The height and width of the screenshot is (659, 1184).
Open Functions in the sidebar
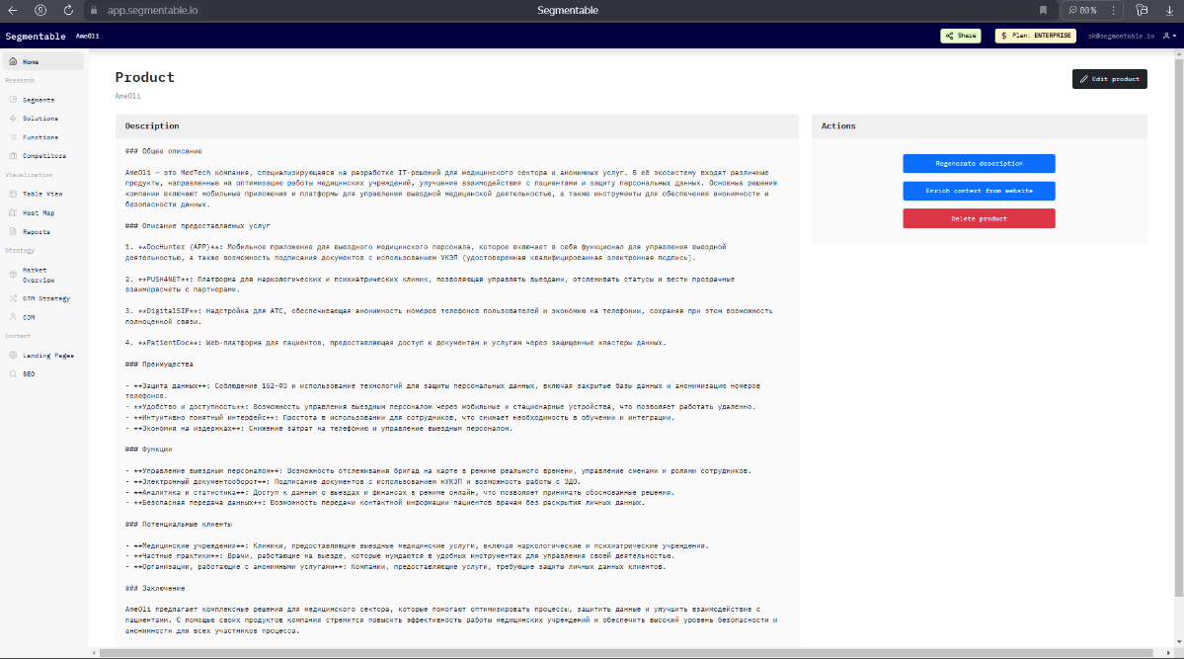(40, 137)
